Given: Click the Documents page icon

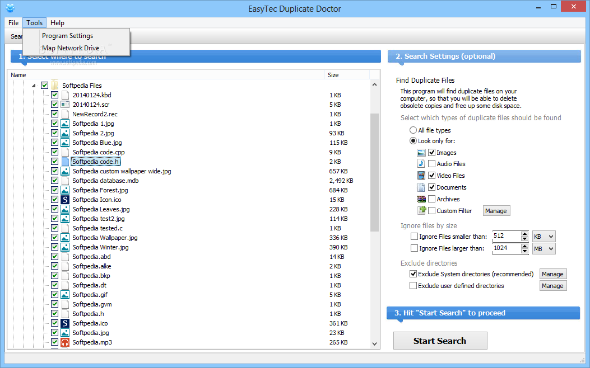Looking at the screenshot, I should click(421, 187).
